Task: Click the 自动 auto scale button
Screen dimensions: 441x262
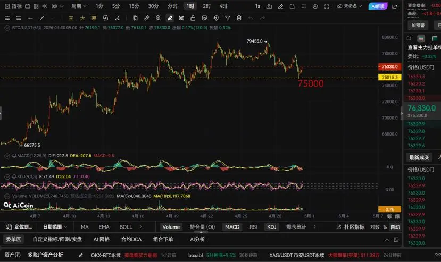Action: pos(395,227)
